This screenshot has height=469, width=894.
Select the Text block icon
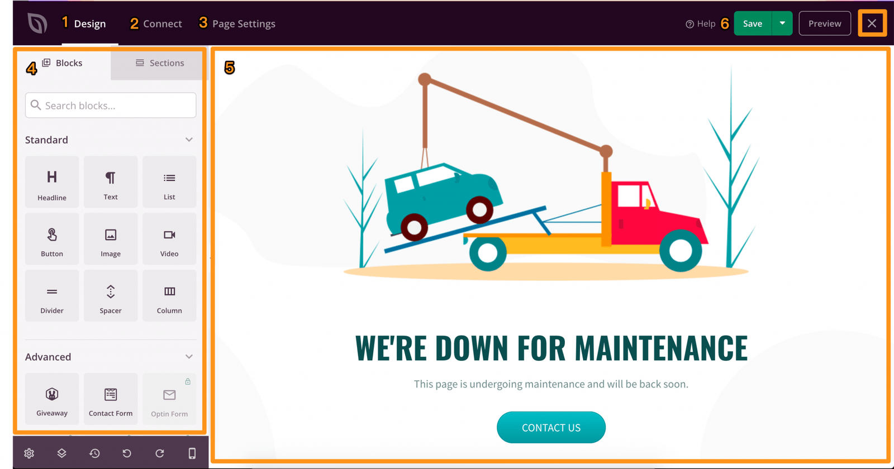[x=111, y=183]
